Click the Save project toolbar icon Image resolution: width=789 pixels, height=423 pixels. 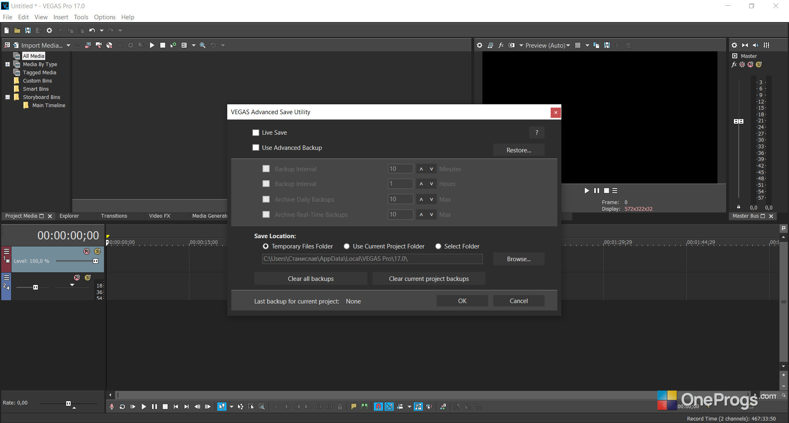(28, 30)
